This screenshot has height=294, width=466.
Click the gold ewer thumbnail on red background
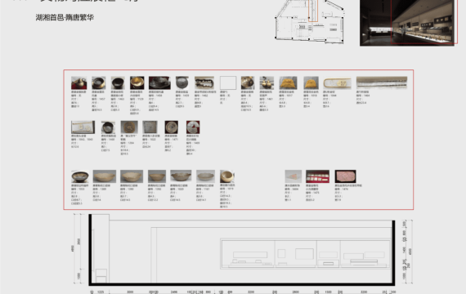[x=78, y=82]
